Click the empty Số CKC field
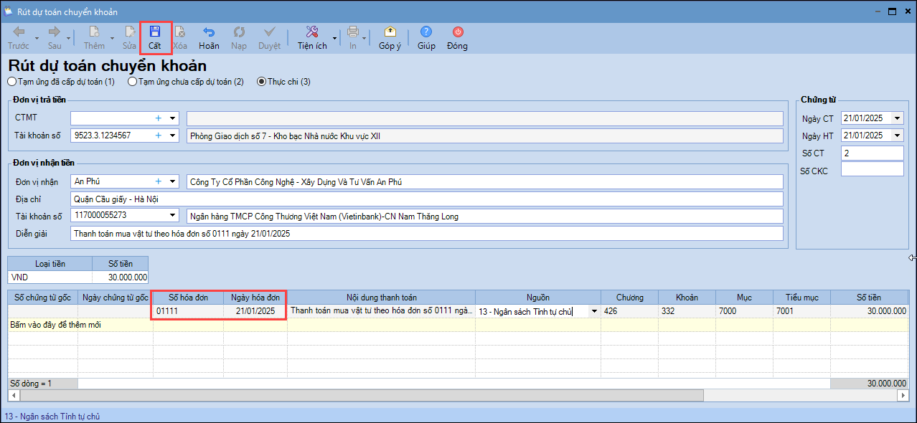 coord(872,169)
